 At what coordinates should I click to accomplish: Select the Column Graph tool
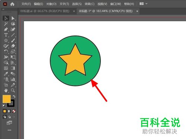pyautogui.click(x=13, y=79)
